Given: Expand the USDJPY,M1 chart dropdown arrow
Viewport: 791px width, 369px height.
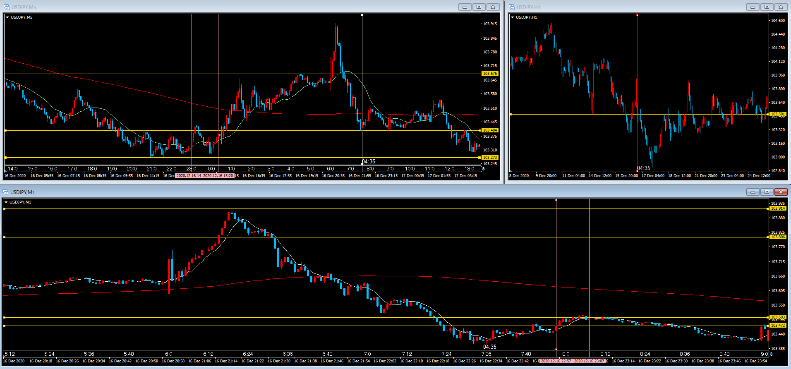Looking at the screenshot, I should pos(6,202).
